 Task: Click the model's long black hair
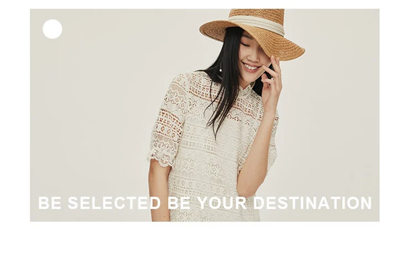(x=225, y=85)
